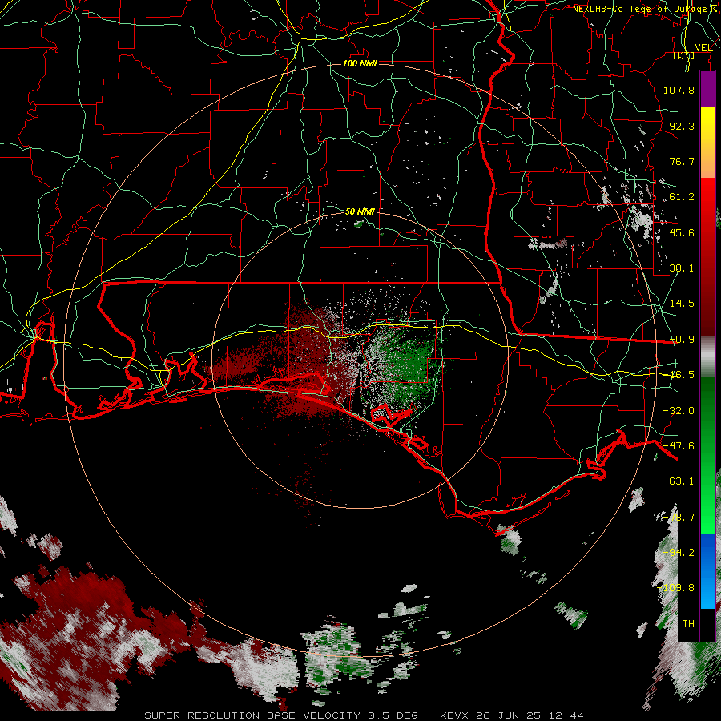Click the purple segment of the color bar
This screenshot has width=721, height=721.
tap(707, 89)
